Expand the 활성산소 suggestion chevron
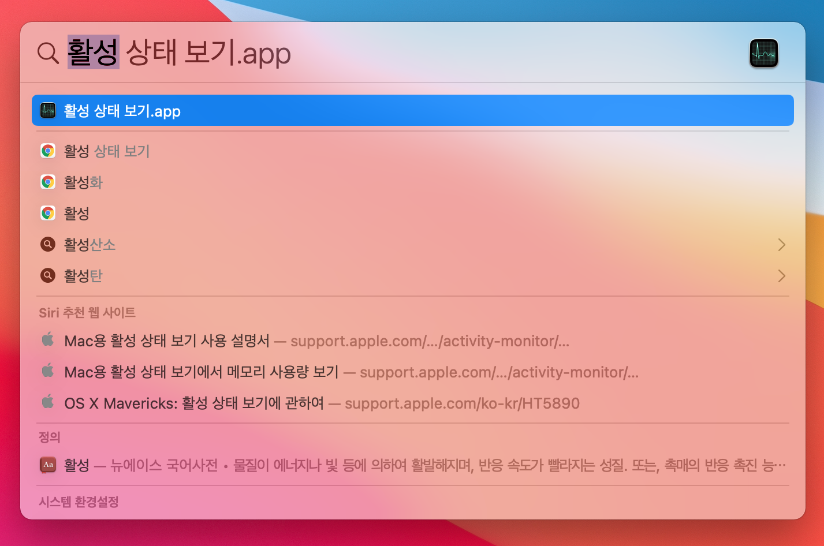The image size is (824, 546). [x=781, y=245]
